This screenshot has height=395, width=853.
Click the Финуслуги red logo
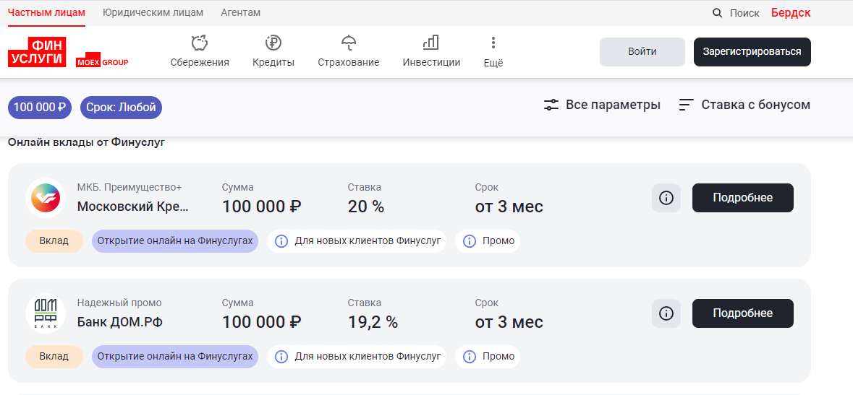pos(37,52)
